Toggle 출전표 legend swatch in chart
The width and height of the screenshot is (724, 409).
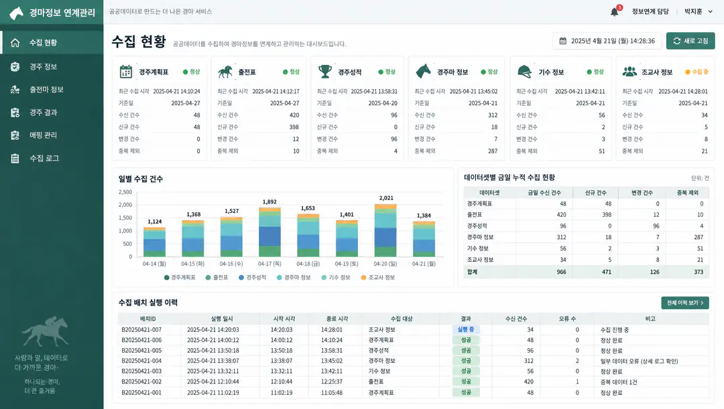coord(208,278)
